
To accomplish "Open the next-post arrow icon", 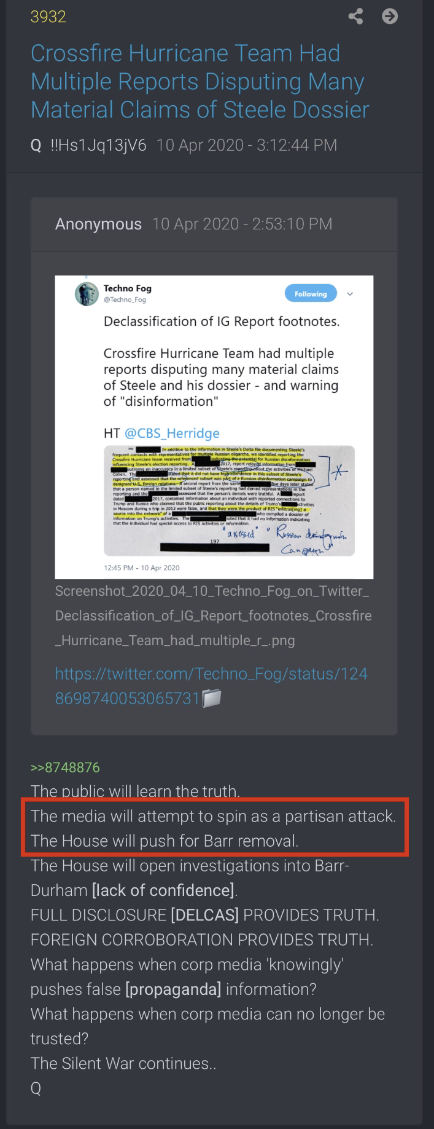I will click(x=390, y=17).
